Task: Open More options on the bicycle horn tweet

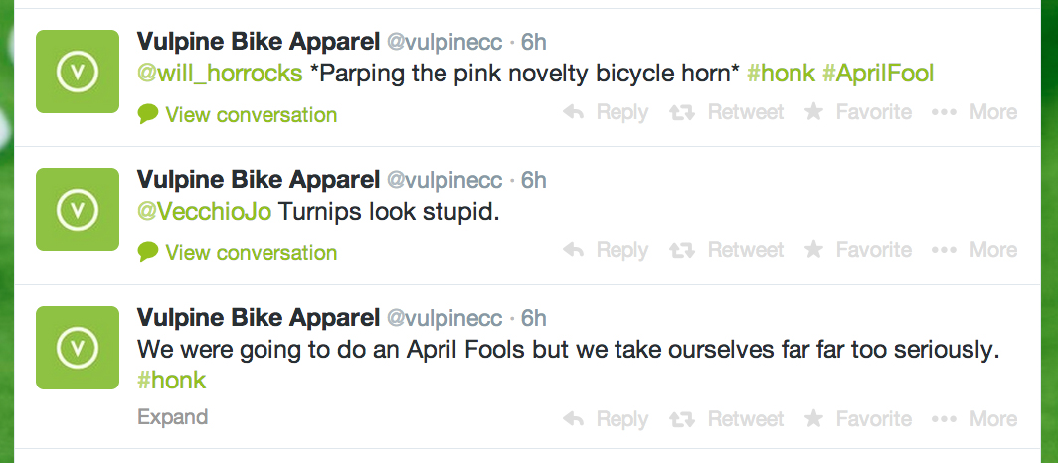Action: (x=973, y=113)
